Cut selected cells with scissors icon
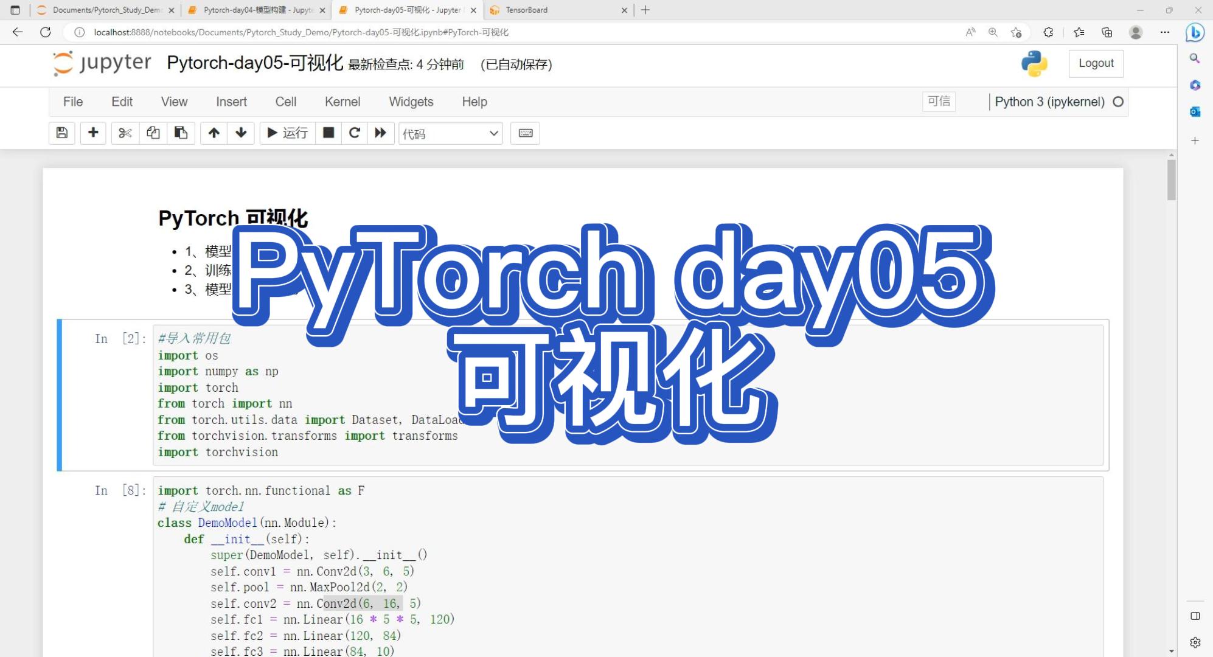 coord(125,133)
